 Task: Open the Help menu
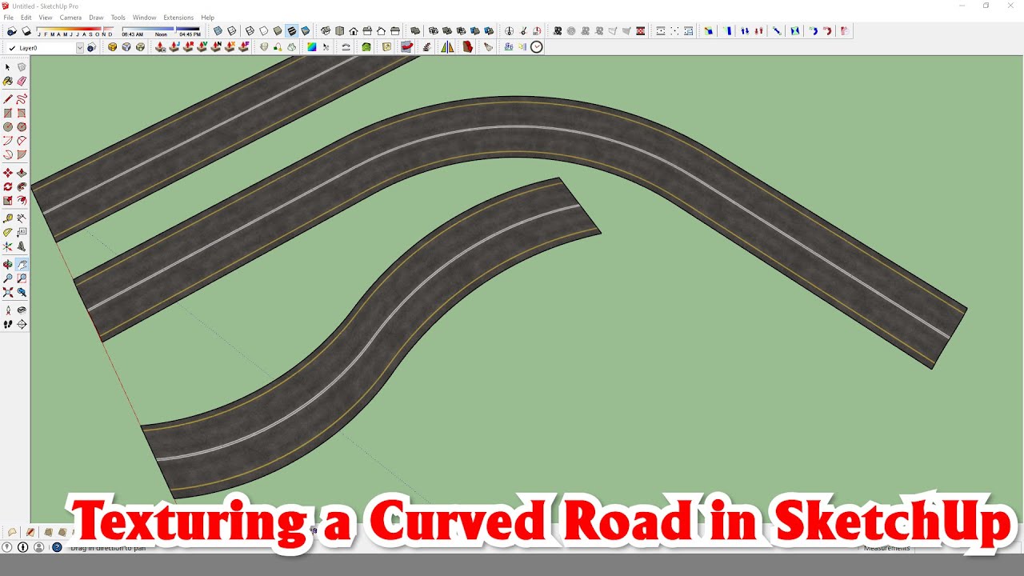click(x=207, y=18)
